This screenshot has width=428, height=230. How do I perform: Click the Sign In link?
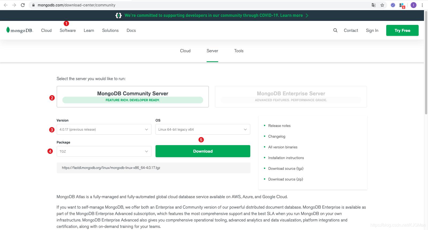click(x=372, y=31)
